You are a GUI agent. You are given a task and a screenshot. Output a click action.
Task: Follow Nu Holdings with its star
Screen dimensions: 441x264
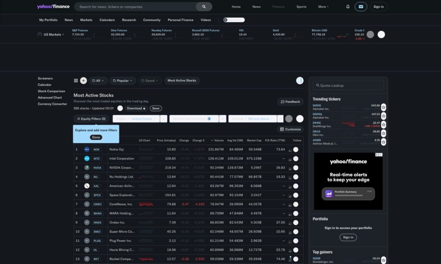pos(295,177)
